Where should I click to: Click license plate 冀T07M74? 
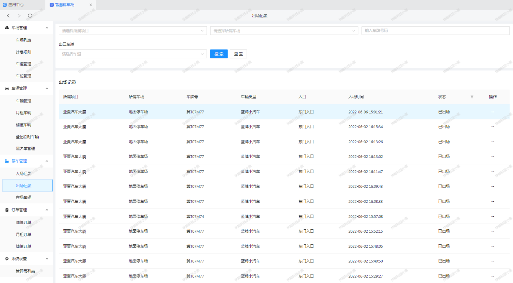pos(195,217)
